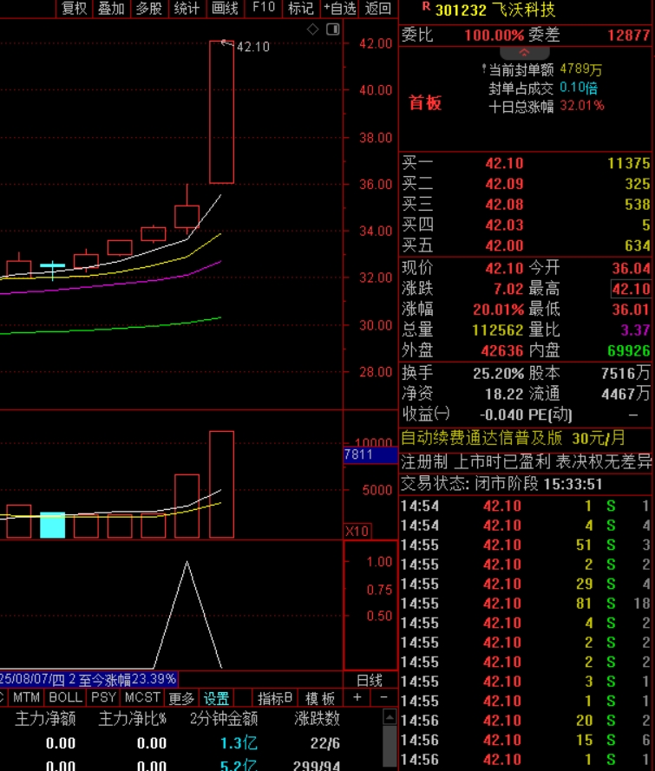
Task: Click the R margin-trading marker icon
Action: point(426,7)
